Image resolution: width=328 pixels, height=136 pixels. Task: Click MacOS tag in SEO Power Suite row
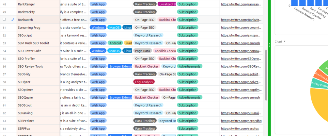point(115,51)
